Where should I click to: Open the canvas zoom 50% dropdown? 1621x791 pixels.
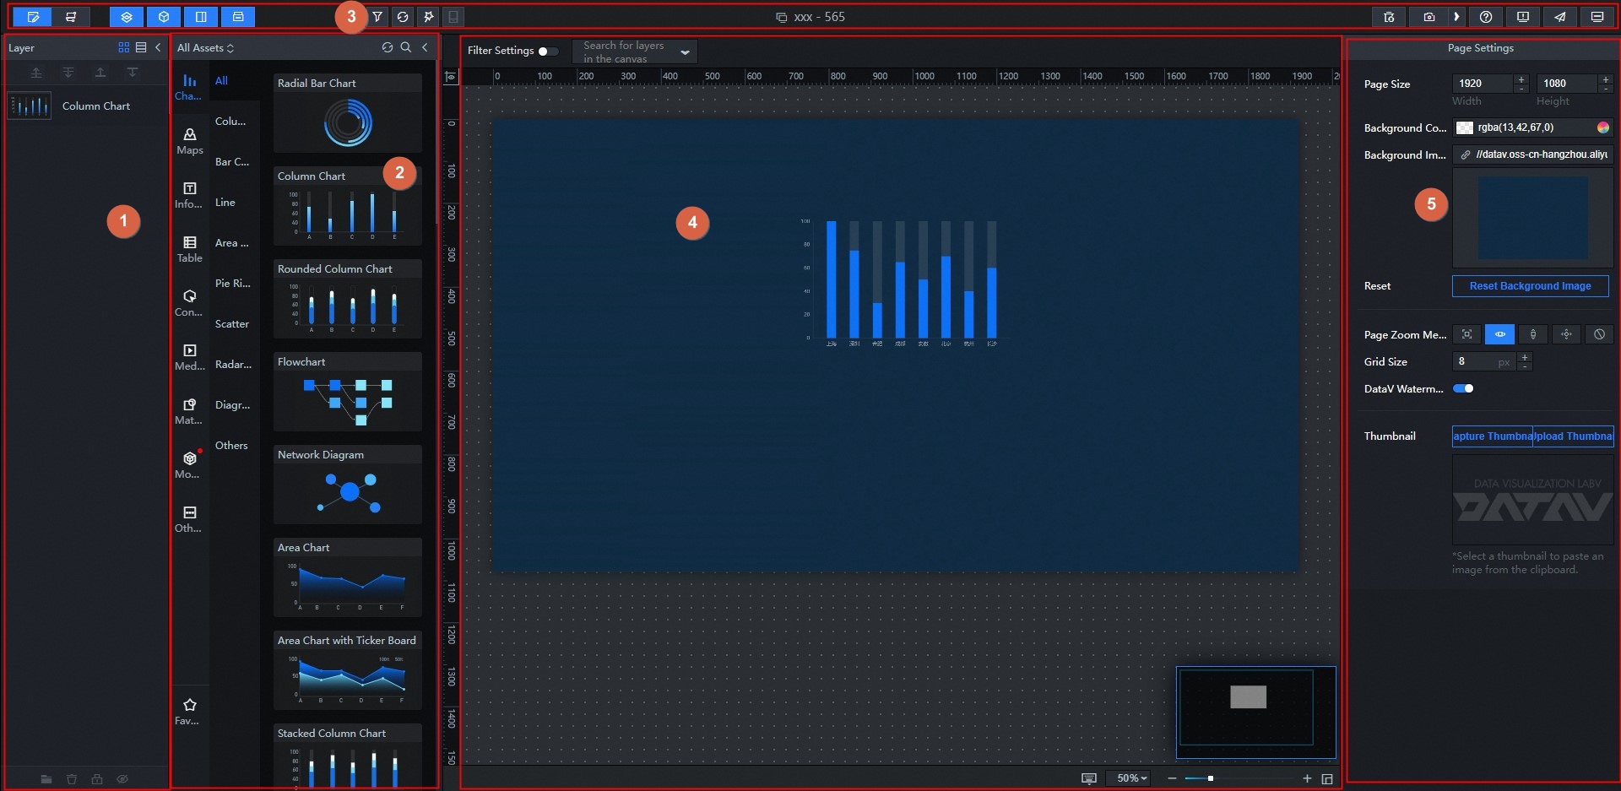tap(1131, 778)
